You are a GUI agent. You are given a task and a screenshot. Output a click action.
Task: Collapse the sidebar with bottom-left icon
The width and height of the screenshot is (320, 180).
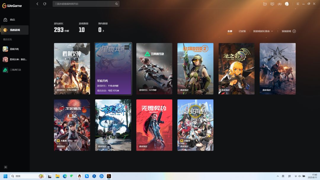pyautogui.click(x=6, y=167)
